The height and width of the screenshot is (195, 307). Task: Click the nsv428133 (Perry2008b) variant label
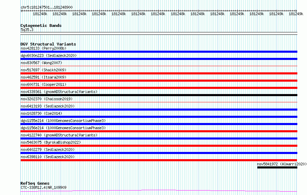click(43, 48)
